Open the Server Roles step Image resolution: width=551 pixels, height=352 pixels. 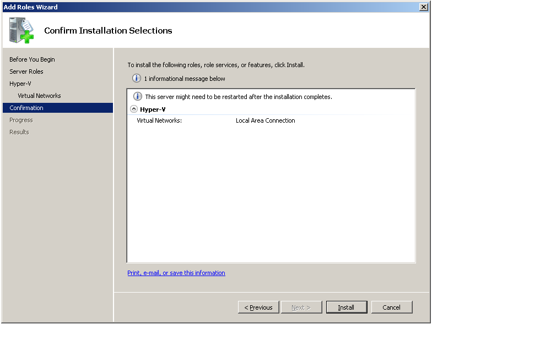pos(26,71)
